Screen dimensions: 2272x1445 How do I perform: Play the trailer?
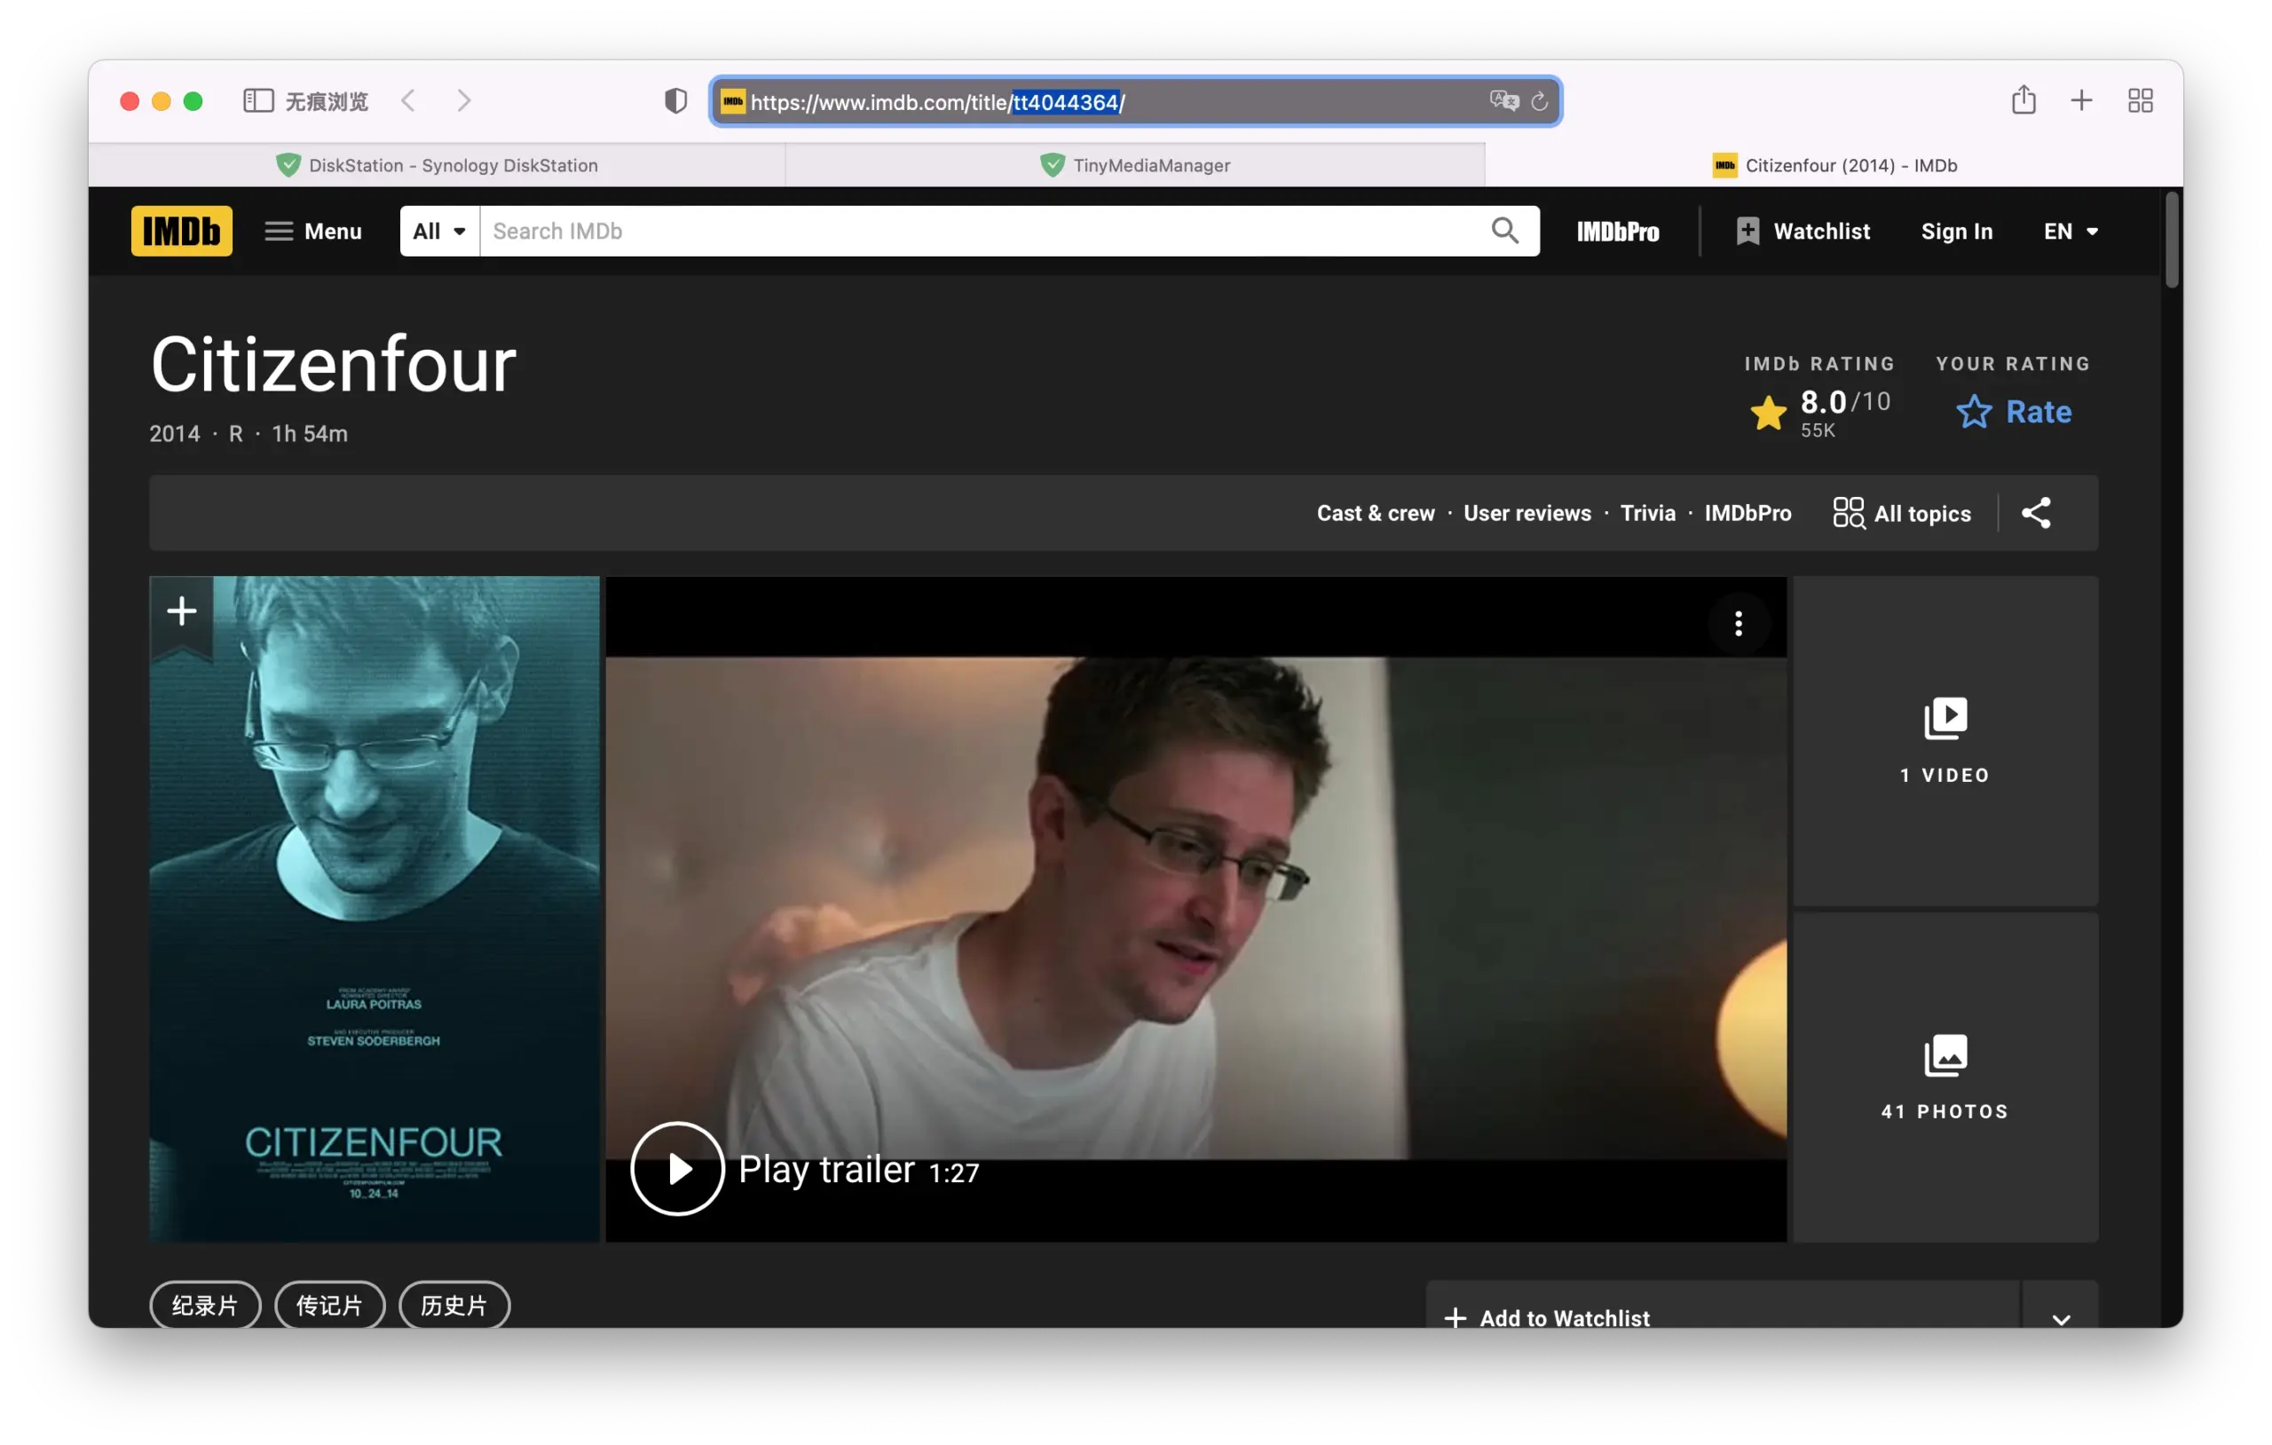coord(676,1168)
